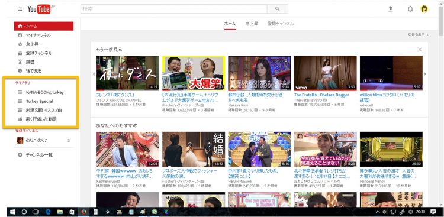
Task: Switch to Firefox on the taskbar
Action: tap(83, 212)
